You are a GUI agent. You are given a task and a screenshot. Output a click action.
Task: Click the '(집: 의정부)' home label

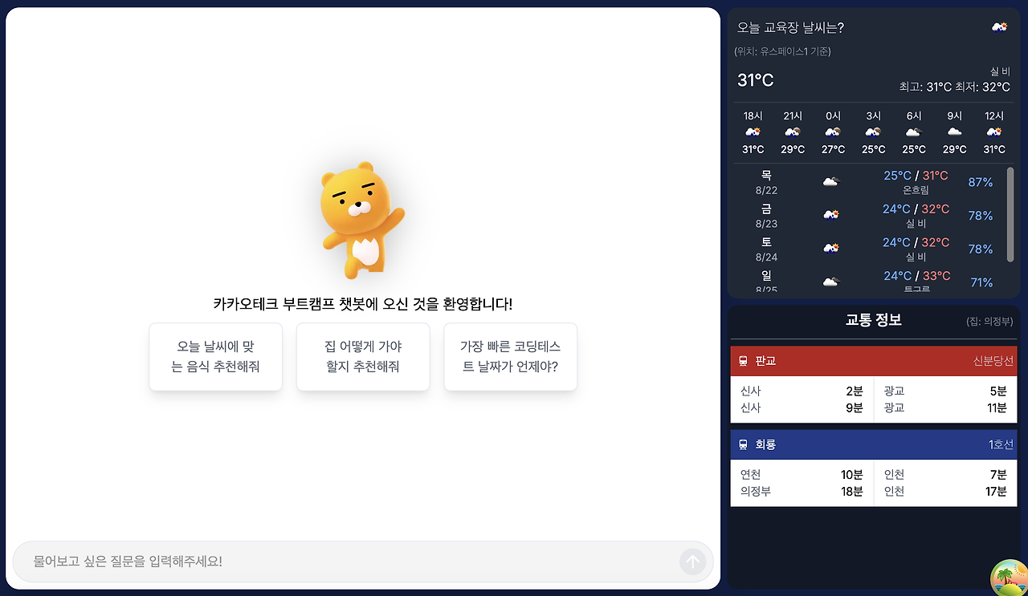(x=989, y=322)
